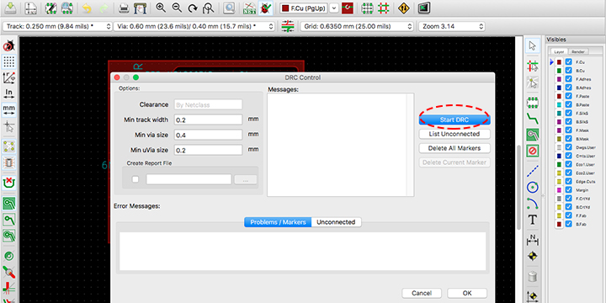Select the draw circle tool
606x303 pixels.
point(533,188)
